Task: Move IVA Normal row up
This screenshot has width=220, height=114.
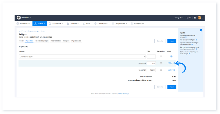Action: pyautogui.click(x=169, y=63)
